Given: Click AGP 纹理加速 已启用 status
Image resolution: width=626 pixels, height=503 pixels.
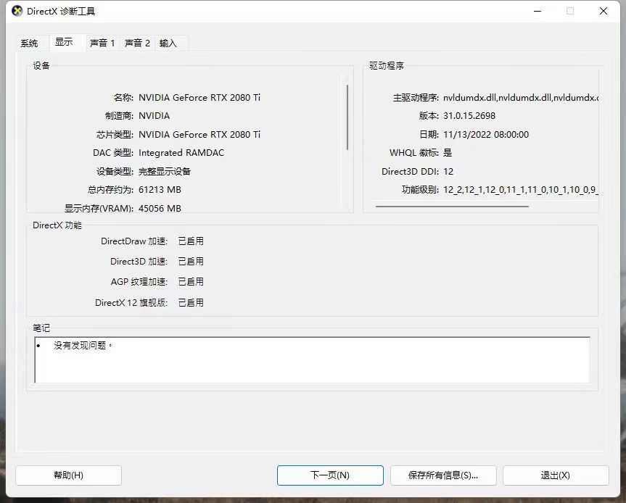Looking at the screenshot, I should [x=191, y=282].
